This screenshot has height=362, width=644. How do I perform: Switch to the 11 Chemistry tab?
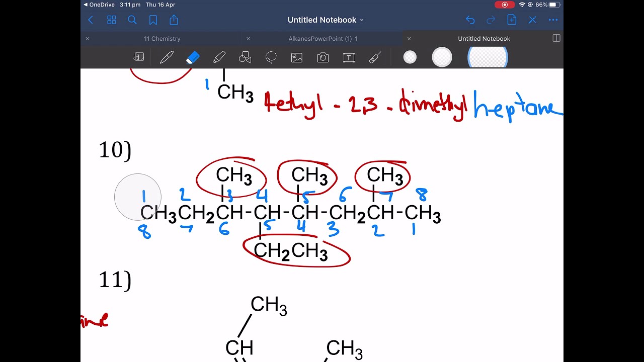[x=162, y=39]
